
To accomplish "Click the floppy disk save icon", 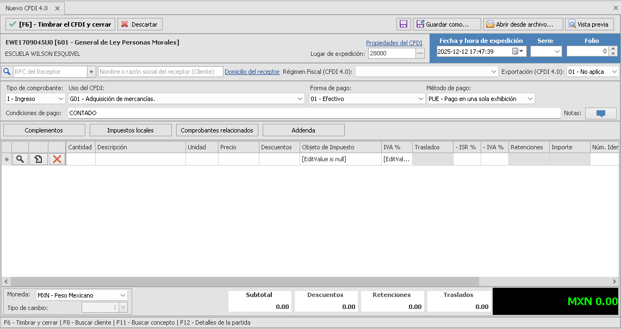I will [x=403, y=24].
